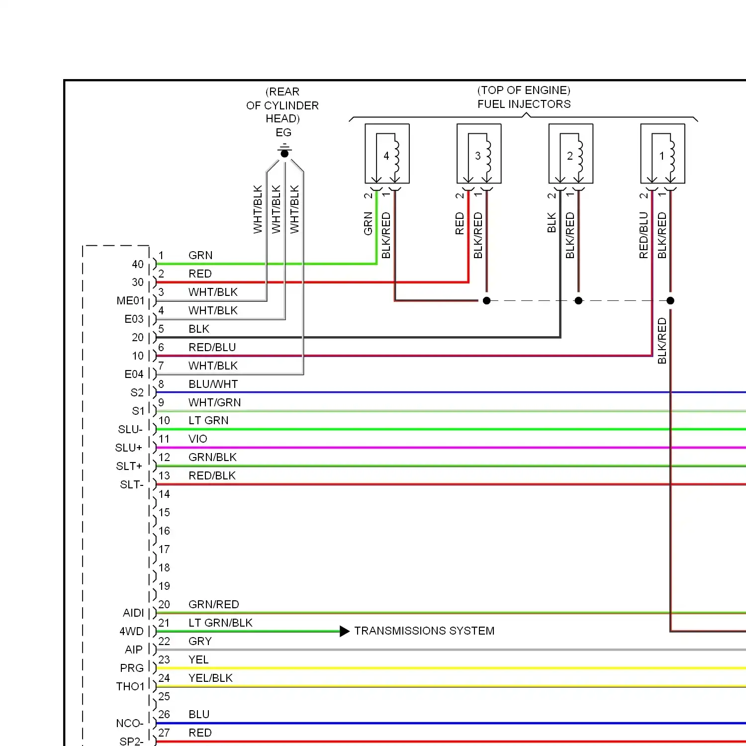The width and height of the screenshot is (746, 746).
Task: Select pin 22 GRY wire label
Action: [200, 641]
